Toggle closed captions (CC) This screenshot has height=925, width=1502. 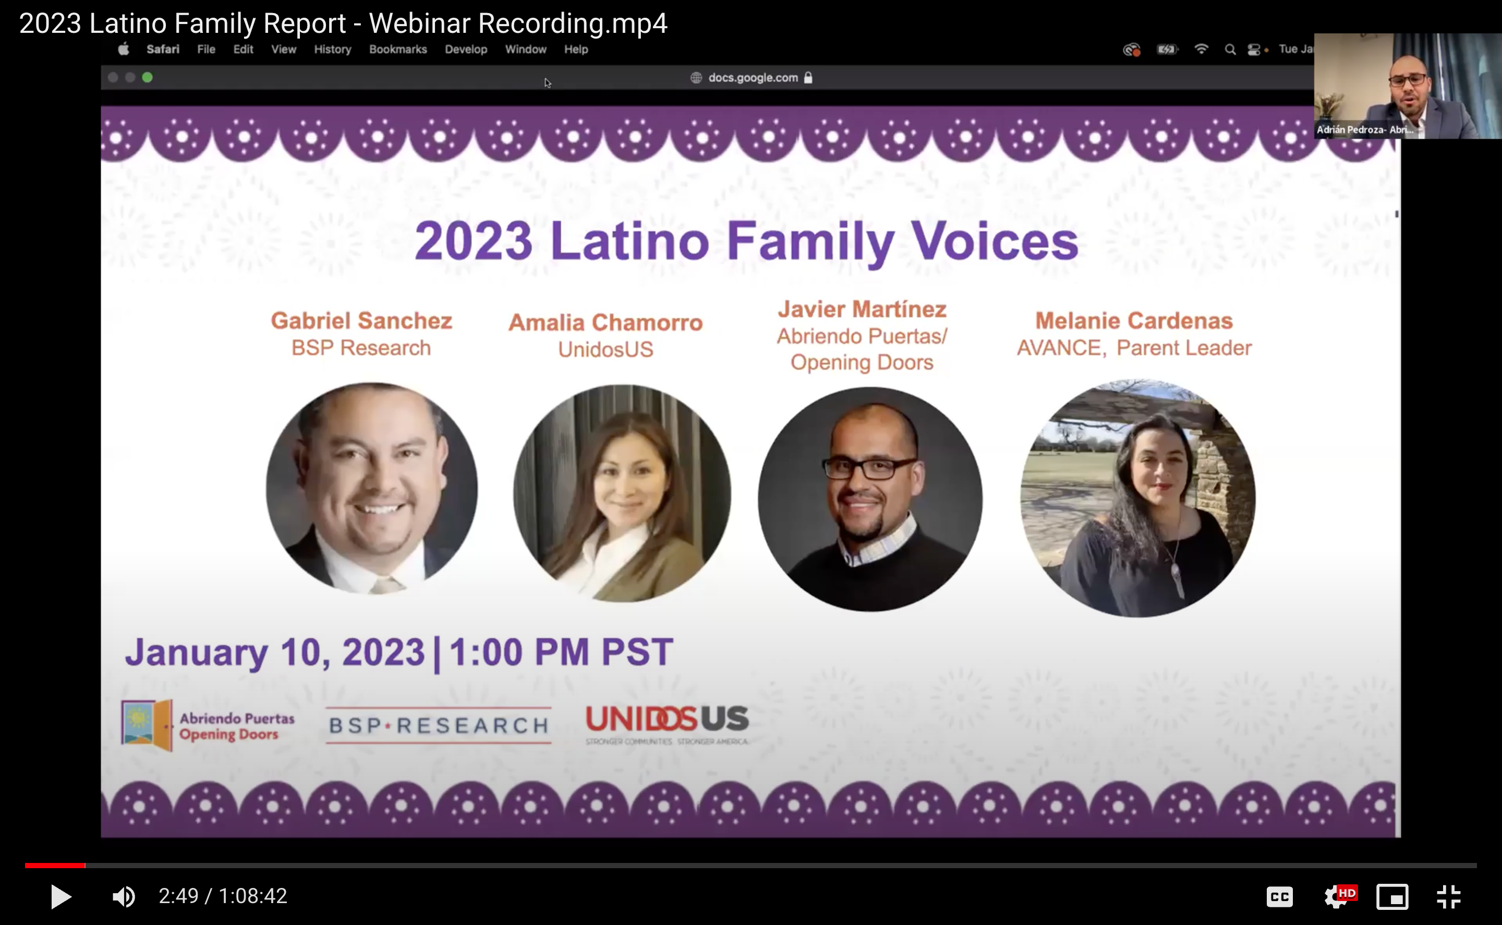[1279, 897]
